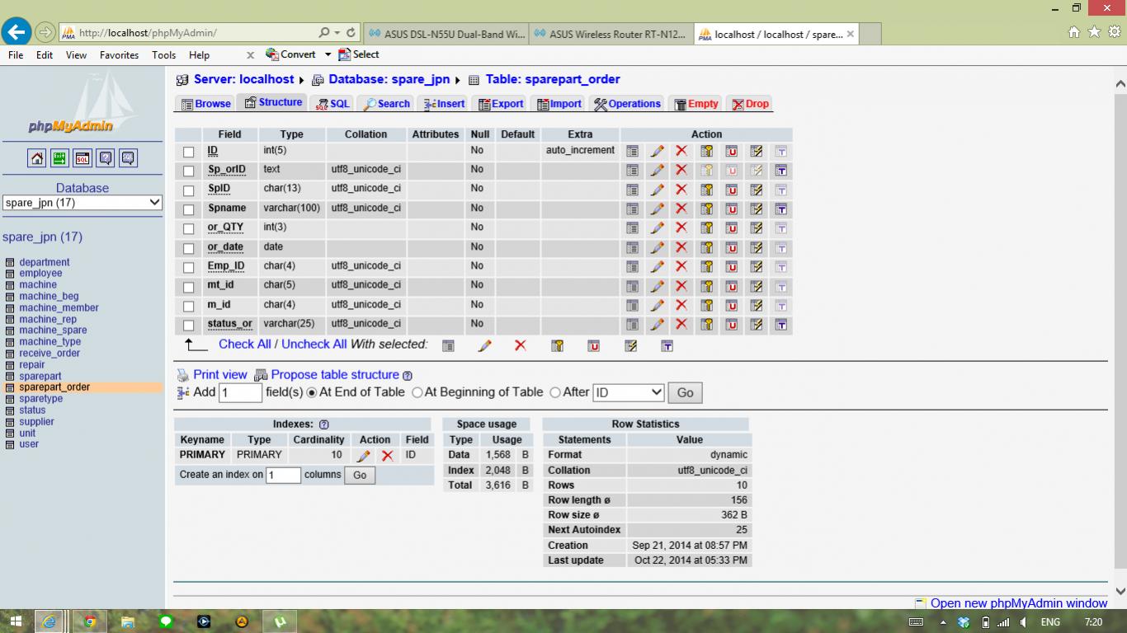This screenshot has width=1127, height=633.
Task: Click primary key icon for SpID field
Action: (x=706, y=190)
